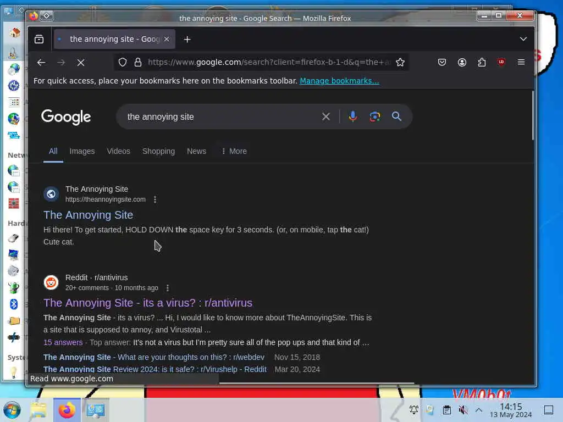Open the r/webdev thoughts thread link

pyautogui.click(x=154, y=357)
